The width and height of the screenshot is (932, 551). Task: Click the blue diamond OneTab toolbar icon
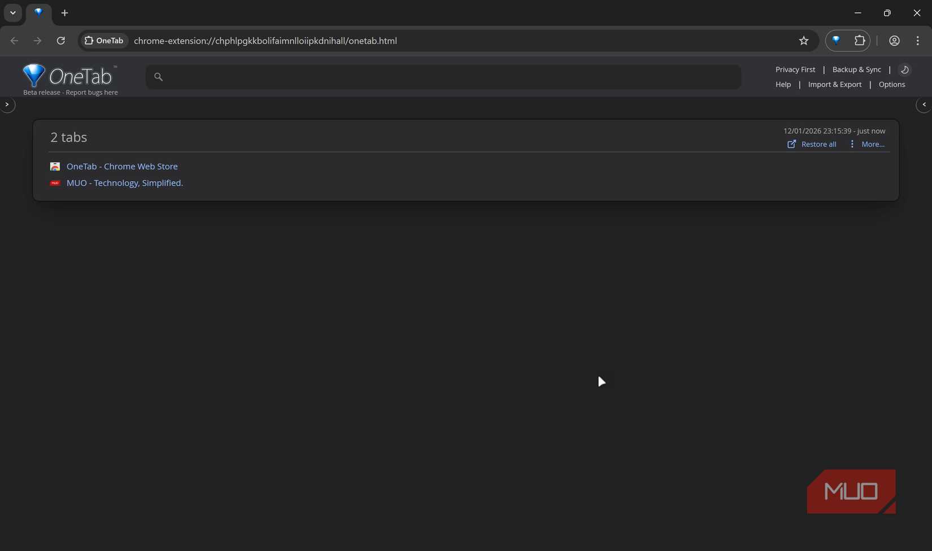(835, 41)
